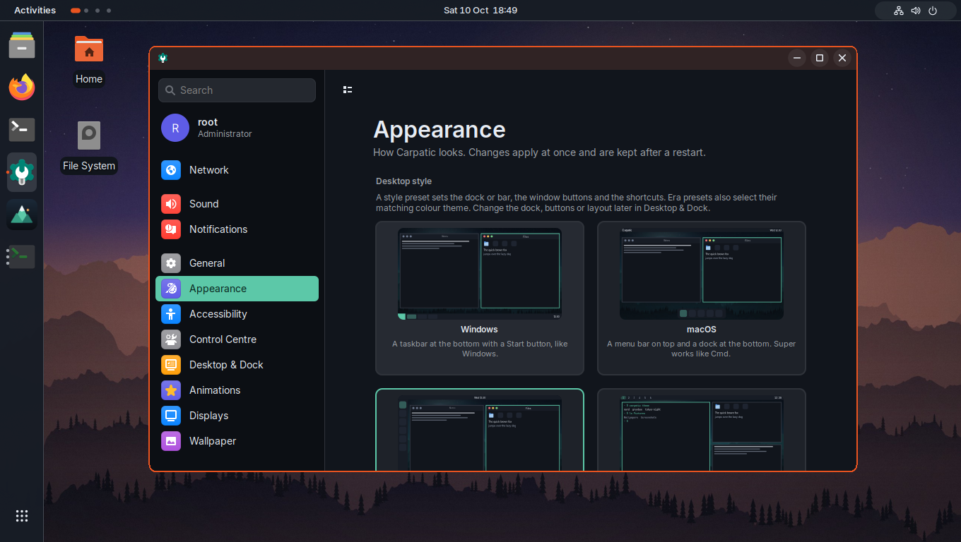Open the volume indicator in the top bar
The image size is (961, 542).
pos(916,11)
